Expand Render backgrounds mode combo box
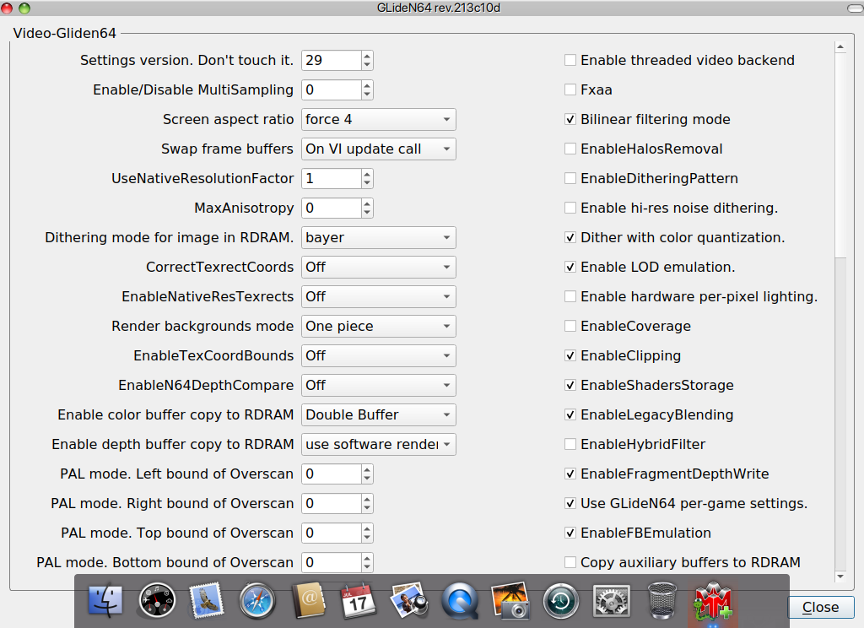This screenshot has width=864, height=628. tap(379, 326)
